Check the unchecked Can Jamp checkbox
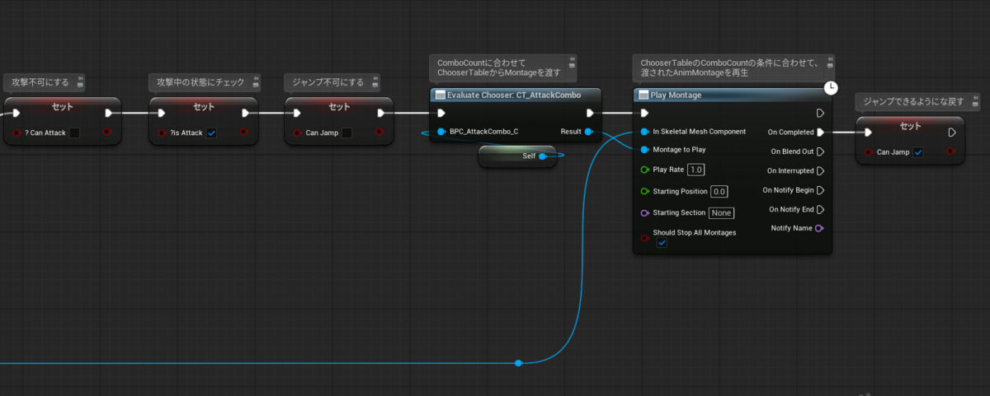The image size is (990, 396). click(346, 133)
